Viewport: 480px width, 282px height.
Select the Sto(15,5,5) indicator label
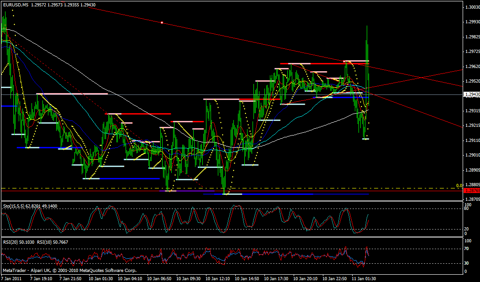pyautogui.click(x=13, y=206)
